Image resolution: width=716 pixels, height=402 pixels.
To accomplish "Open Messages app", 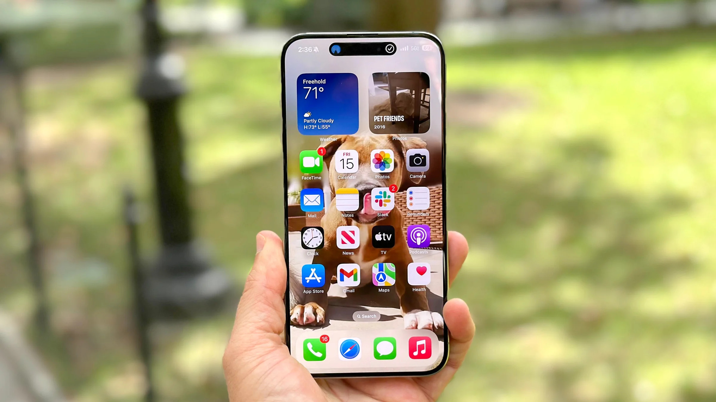I will 385,349.
